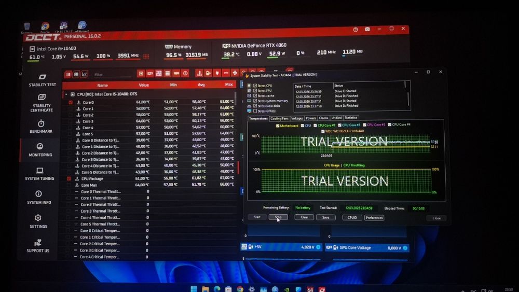Toggle the Core 0 row checkbox in OCCT

tap(71, 103)
